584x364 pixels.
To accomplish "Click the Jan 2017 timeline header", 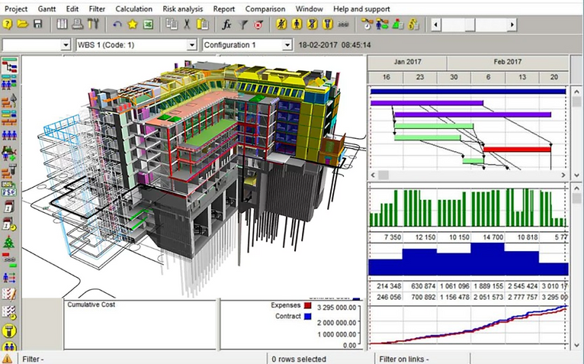I will tap(407, 62).
